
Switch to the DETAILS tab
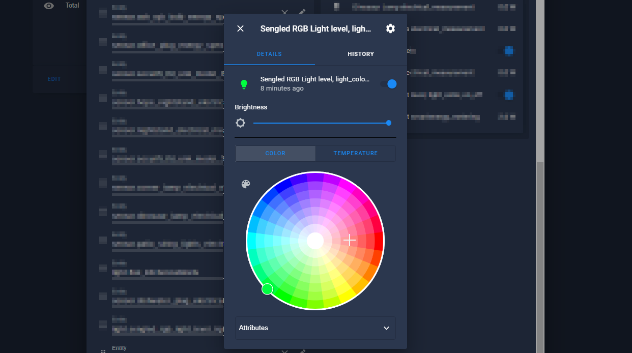click(x=269, y=54)
